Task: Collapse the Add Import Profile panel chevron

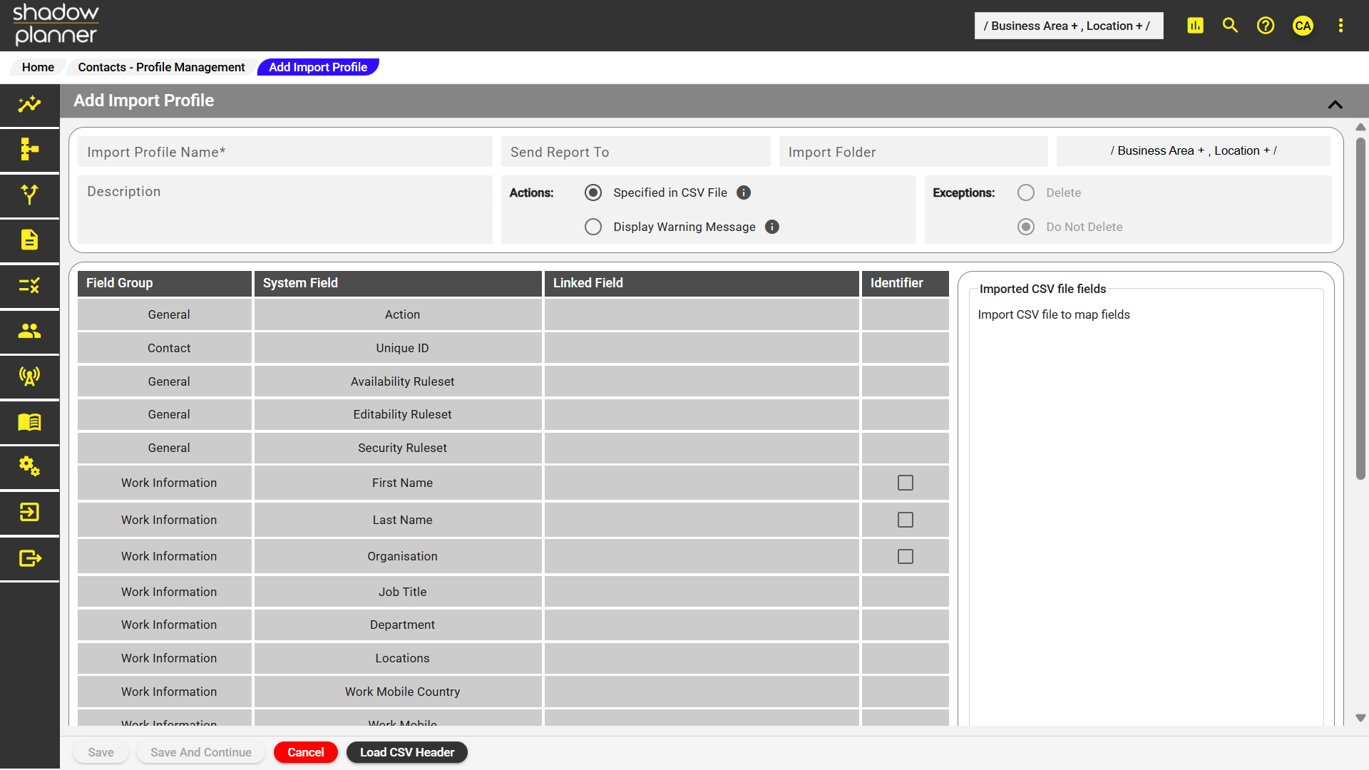Action: pyautogui.click(x=1335, y=105)
